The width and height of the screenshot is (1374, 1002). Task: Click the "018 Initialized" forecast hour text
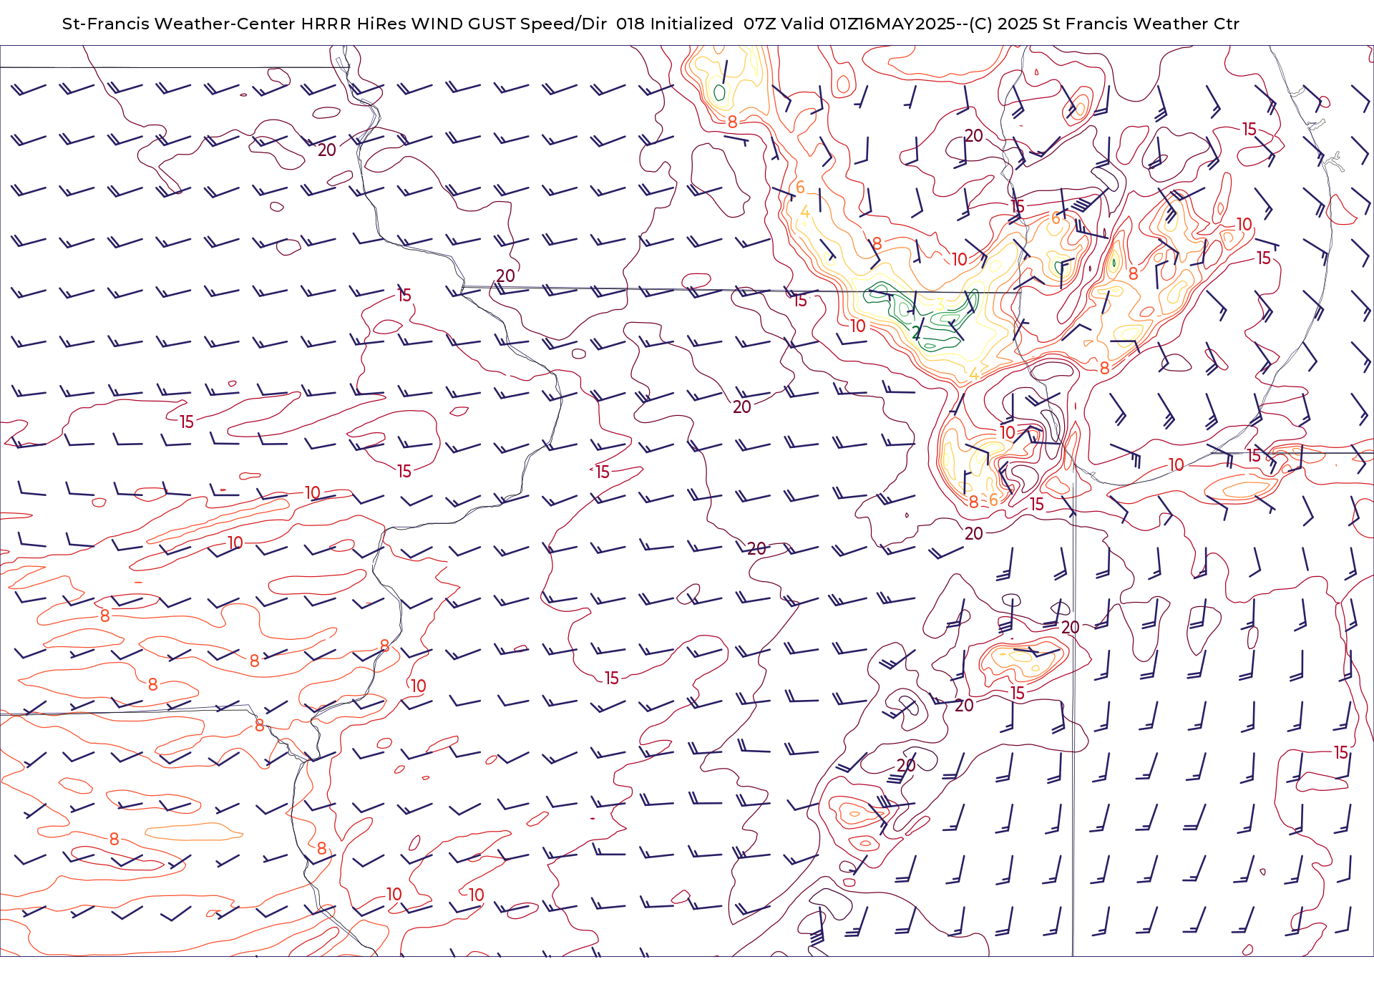coord(674,24)
